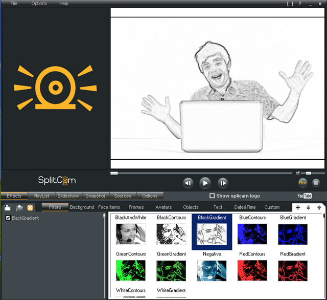
Task: Enable the Show splitcam logo checkbox
Action: [212, 196]
